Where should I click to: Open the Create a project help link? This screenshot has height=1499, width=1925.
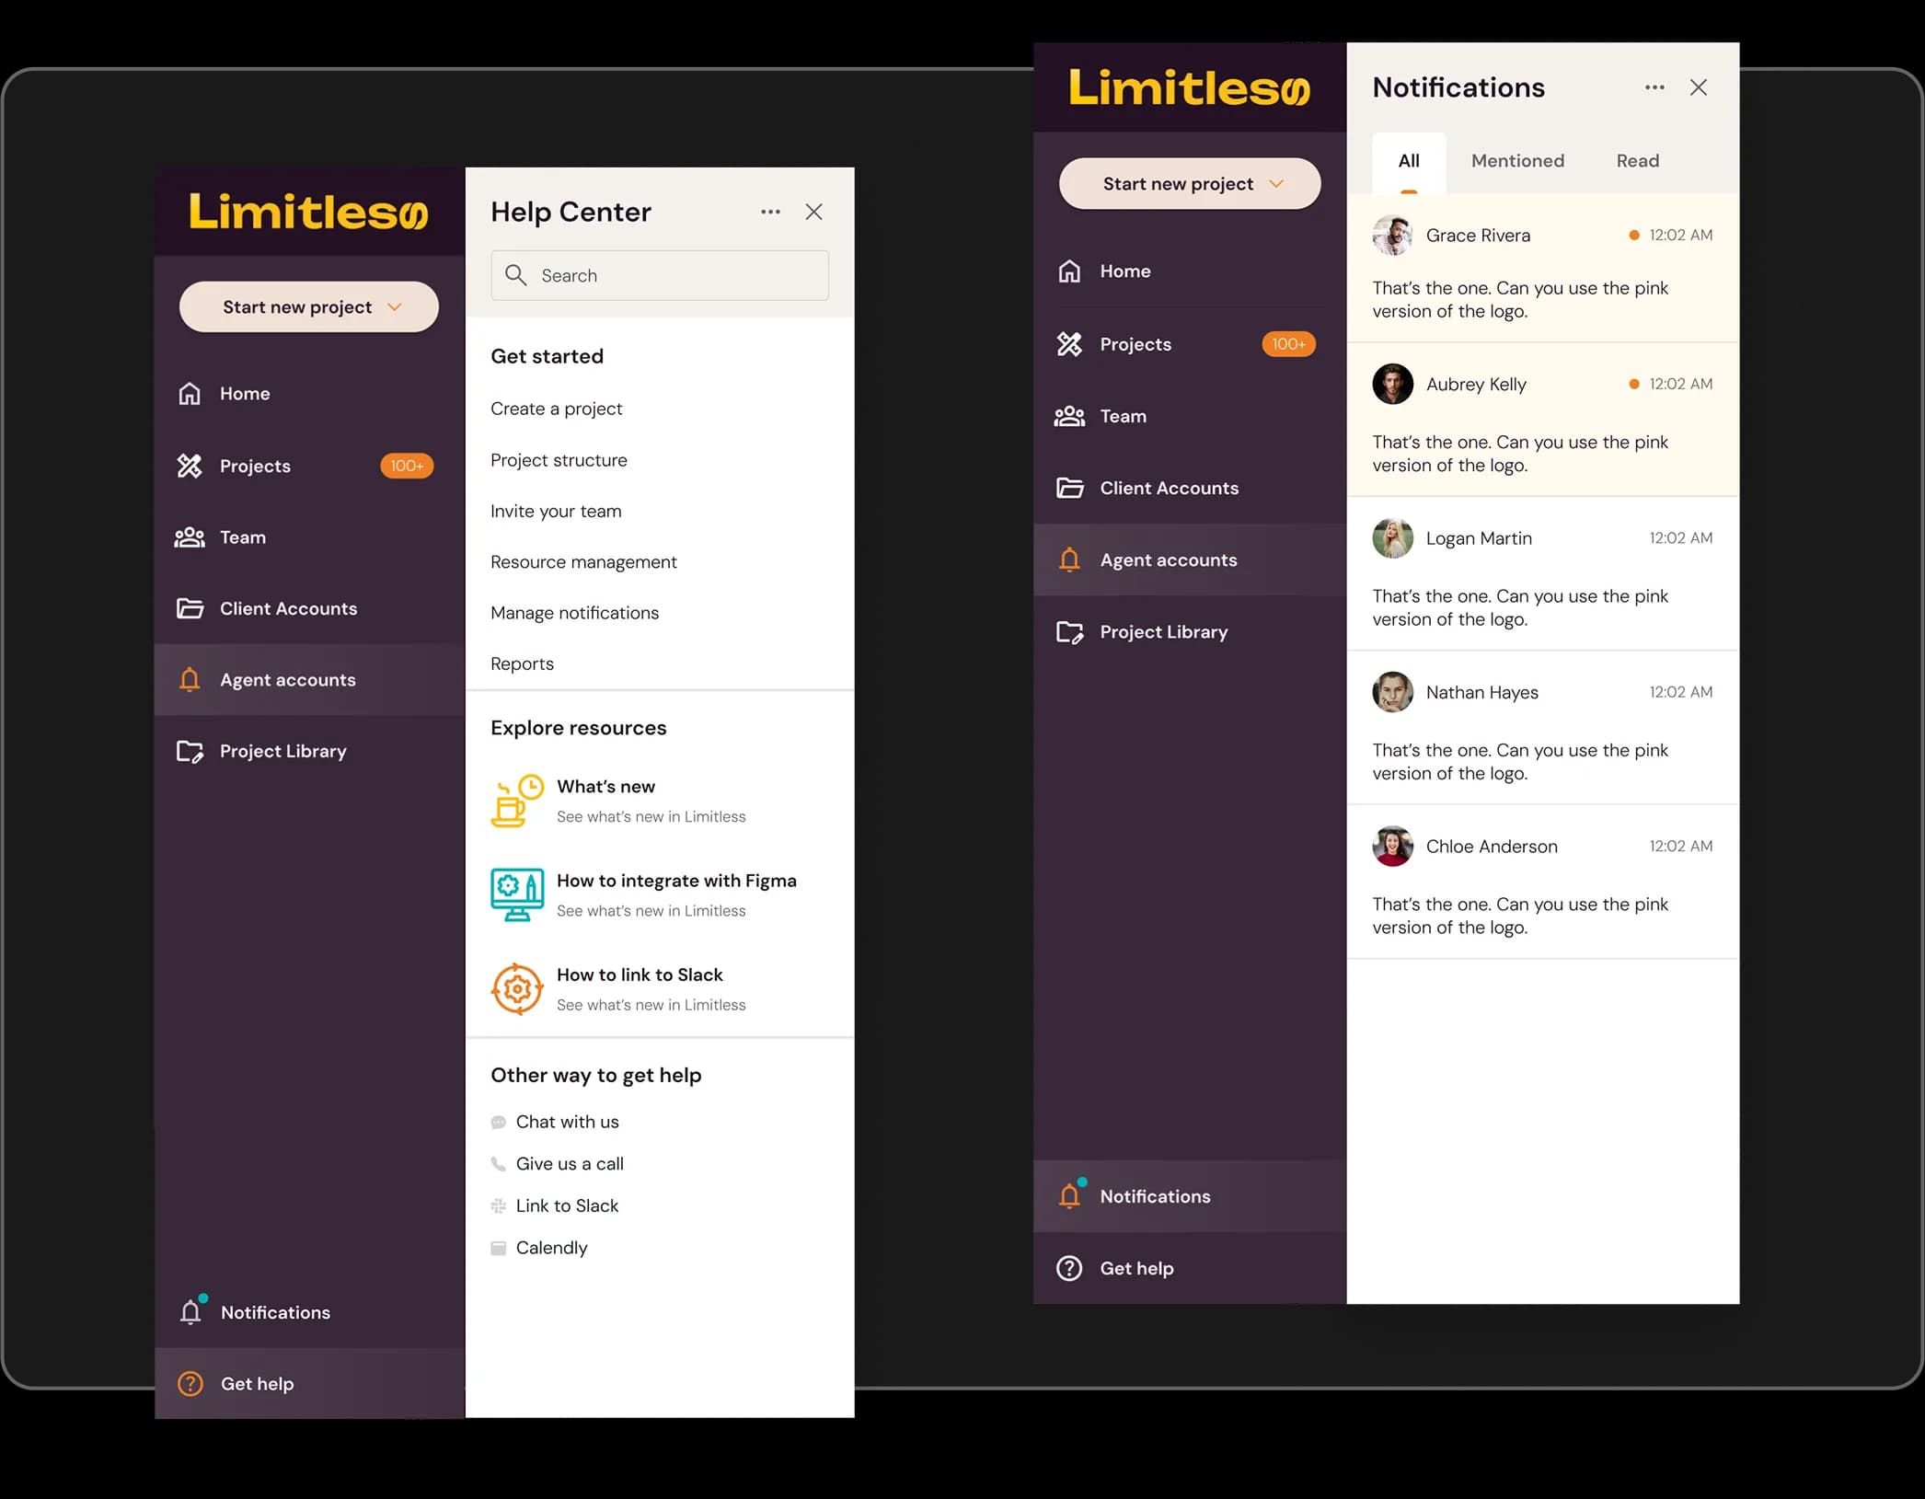(x=556, y=409)
